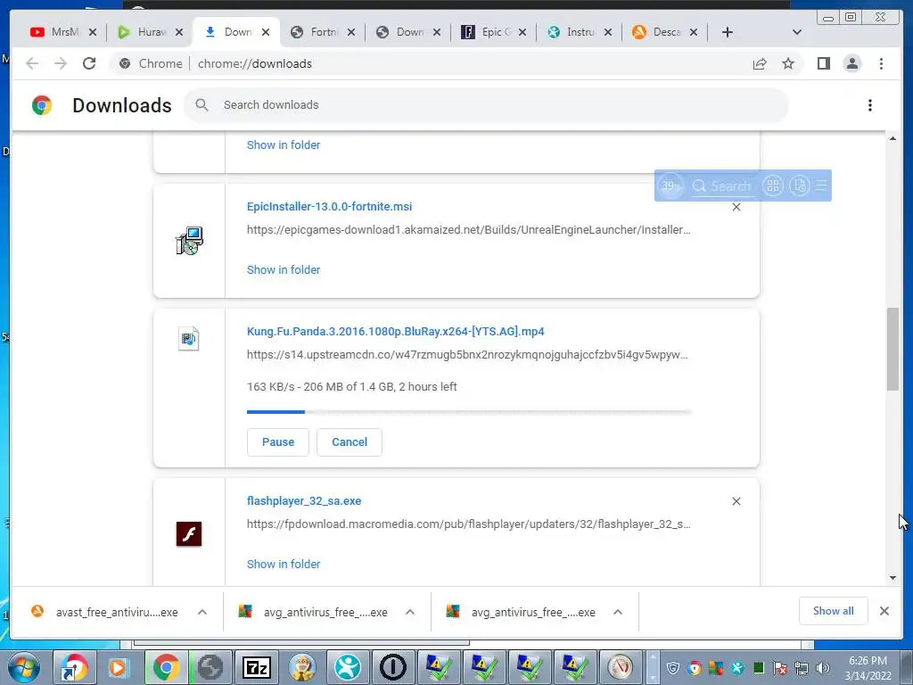Open Chrome from the taskbar

166,667
